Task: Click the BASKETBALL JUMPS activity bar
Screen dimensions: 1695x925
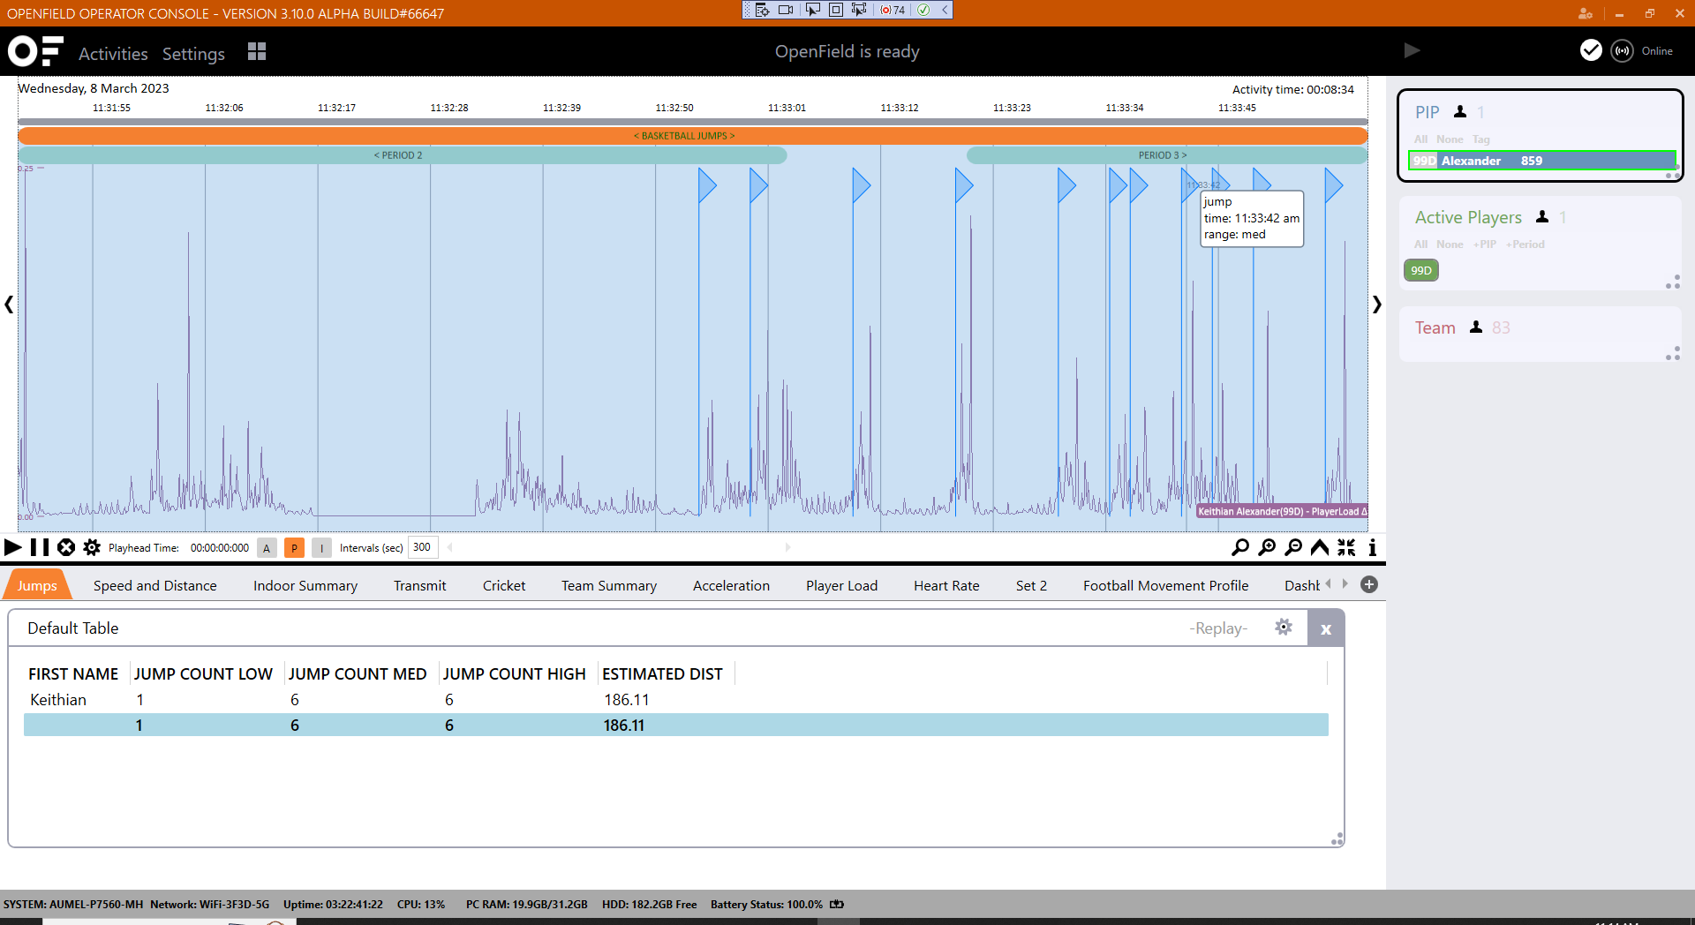Action: coord(692,135)
